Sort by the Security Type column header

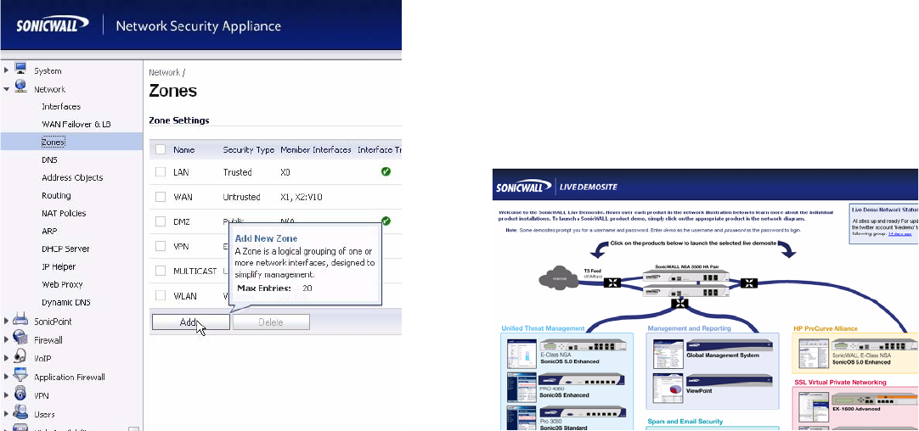pos(249,150)
